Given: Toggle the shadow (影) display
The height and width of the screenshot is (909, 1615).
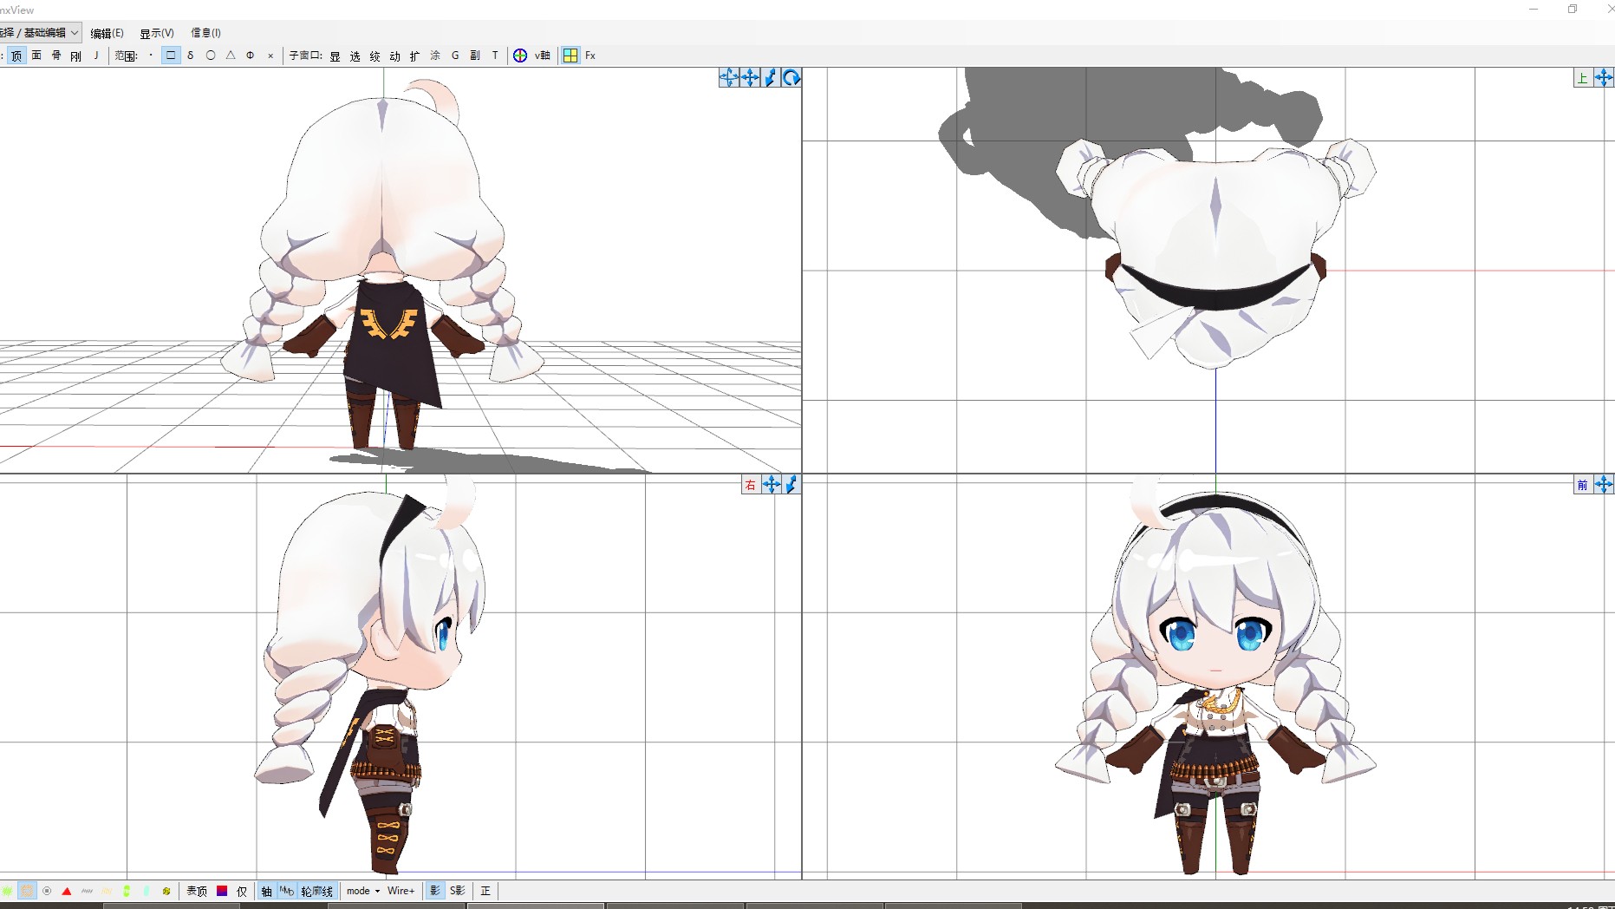Looking at the screenshot, I should [435, 891].
